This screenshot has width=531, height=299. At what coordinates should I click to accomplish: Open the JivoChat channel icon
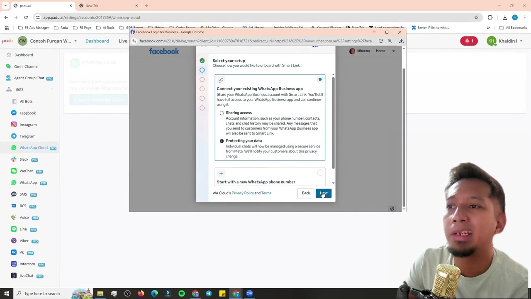(14, 276)
